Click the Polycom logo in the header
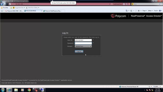The width and height of the screenshot is (163, 92). click(118, 16)
